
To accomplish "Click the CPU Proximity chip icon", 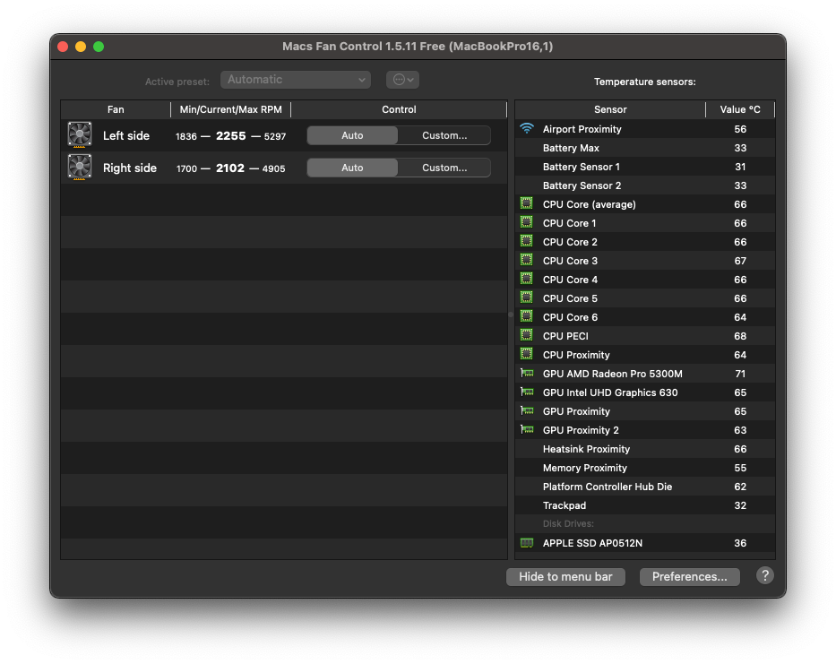I will (526, 354).
